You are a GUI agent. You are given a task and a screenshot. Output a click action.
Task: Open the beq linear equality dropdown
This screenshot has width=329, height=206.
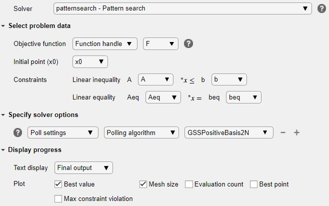click(243, 97)
